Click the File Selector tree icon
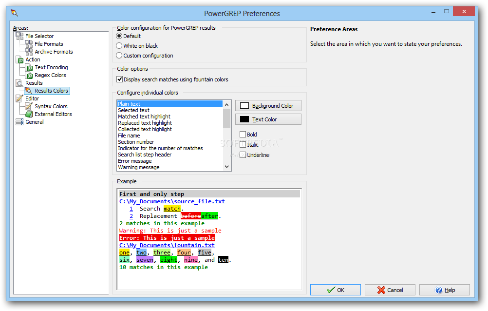This screenshot has width=488, height=311. coord(19,36)
